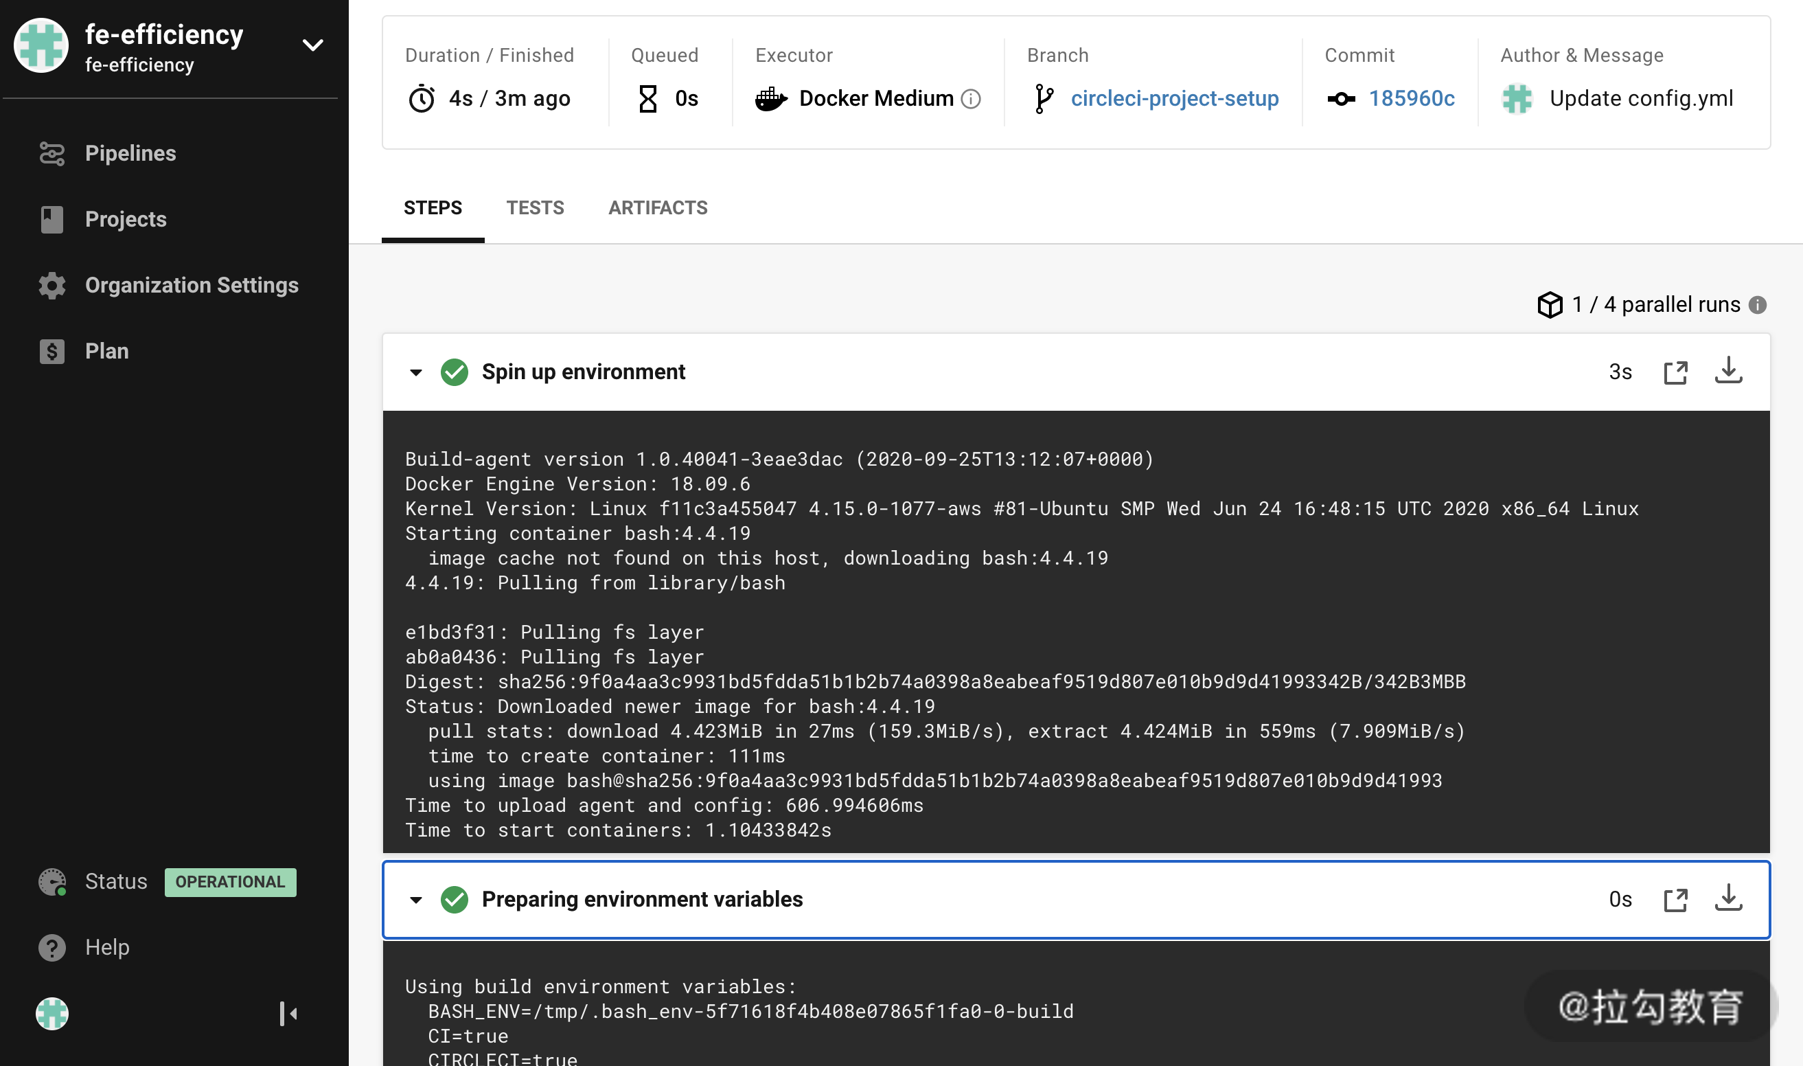Click the Docker Medium info icon
Image resolution: width=1803 pixels, height=1066 pixels.
tap(971, 98)
